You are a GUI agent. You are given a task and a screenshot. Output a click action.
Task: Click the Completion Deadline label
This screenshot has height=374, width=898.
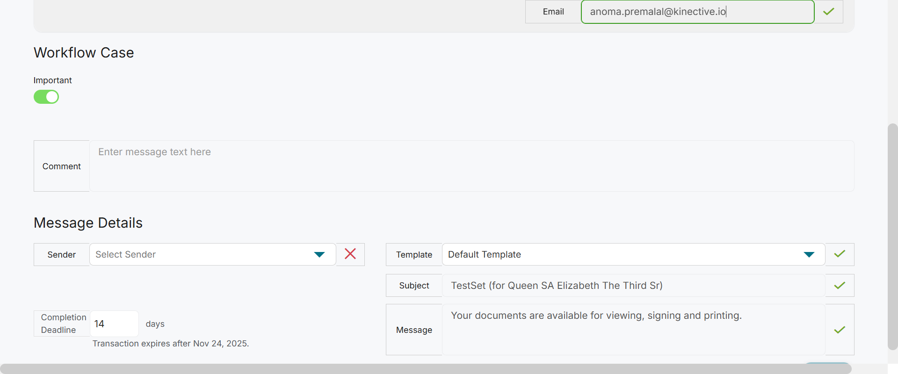[63, 324]
